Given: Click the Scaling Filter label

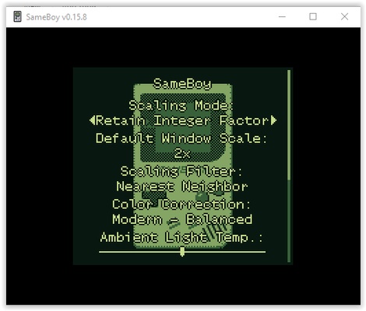Looking at the screenshot, I should click(181, 171).
